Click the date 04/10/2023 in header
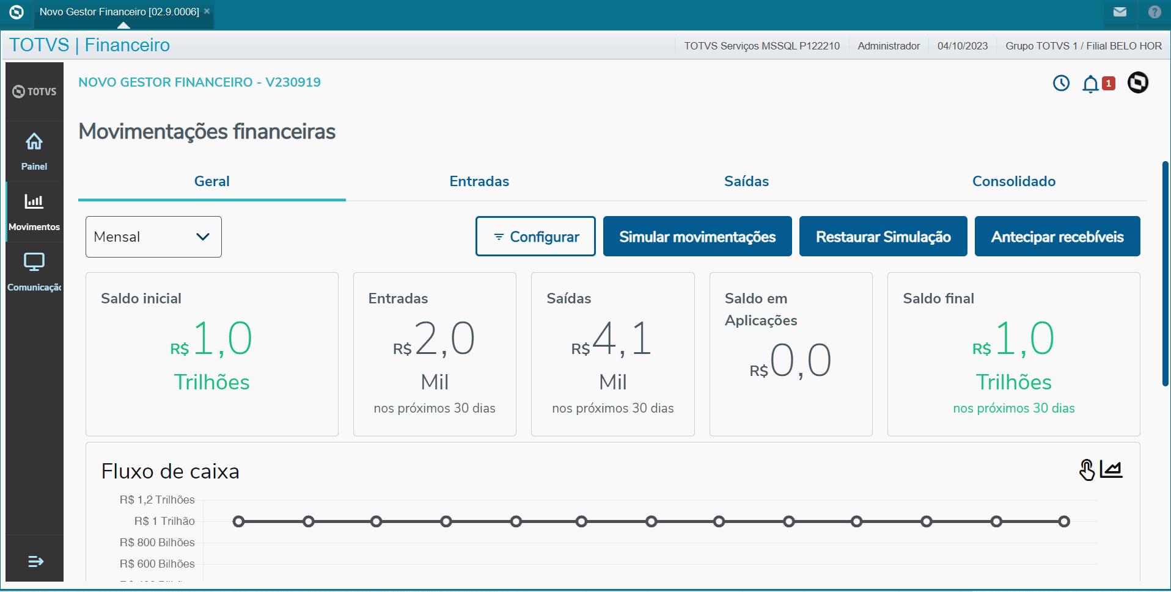Screen dimensions: 1171x592 963,46
